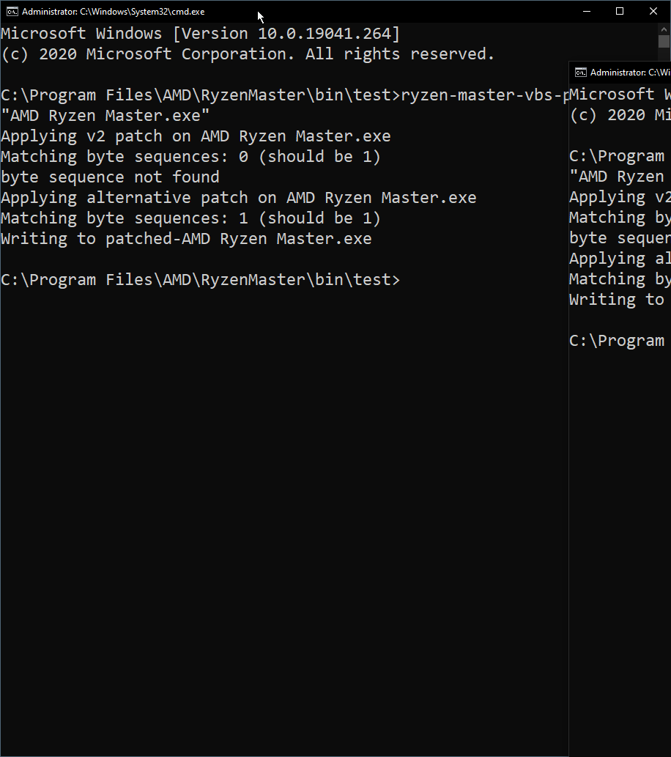671x757 pixels.
Task: Click the 'Applying alternative patch' output line
Action: pyautogui.click(x=238, y=197)
